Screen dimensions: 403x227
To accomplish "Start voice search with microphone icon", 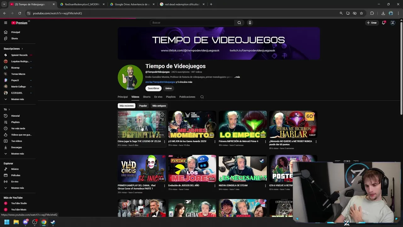I will pos(250,23).
